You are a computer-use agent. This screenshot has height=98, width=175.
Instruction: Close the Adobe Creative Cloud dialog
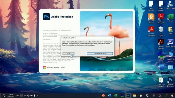tap(112, 38)
